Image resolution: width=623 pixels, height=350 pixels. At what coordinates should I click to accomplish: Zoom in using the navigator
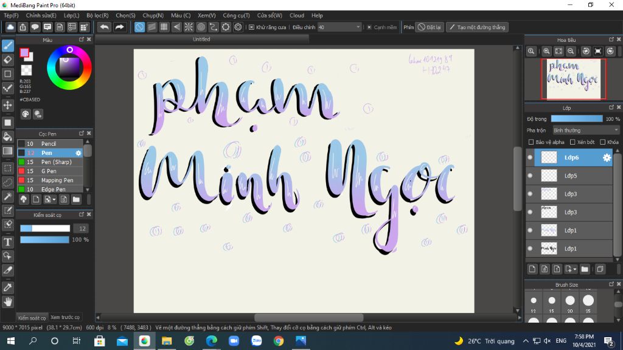coord(546,51)
